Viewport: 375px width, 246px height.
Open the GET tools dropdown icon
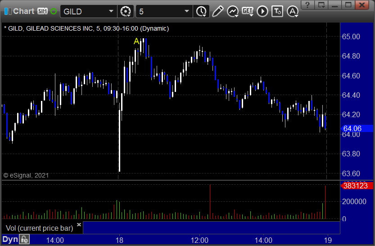click(248, 11)
